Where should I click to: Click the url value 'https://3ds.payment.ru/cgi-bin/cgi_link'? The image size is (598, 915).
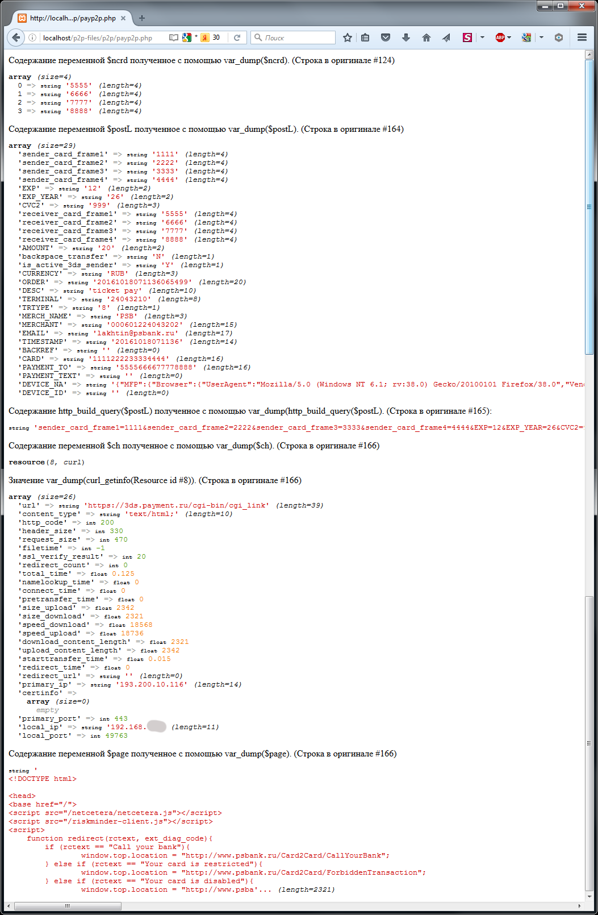pos(176,505)
